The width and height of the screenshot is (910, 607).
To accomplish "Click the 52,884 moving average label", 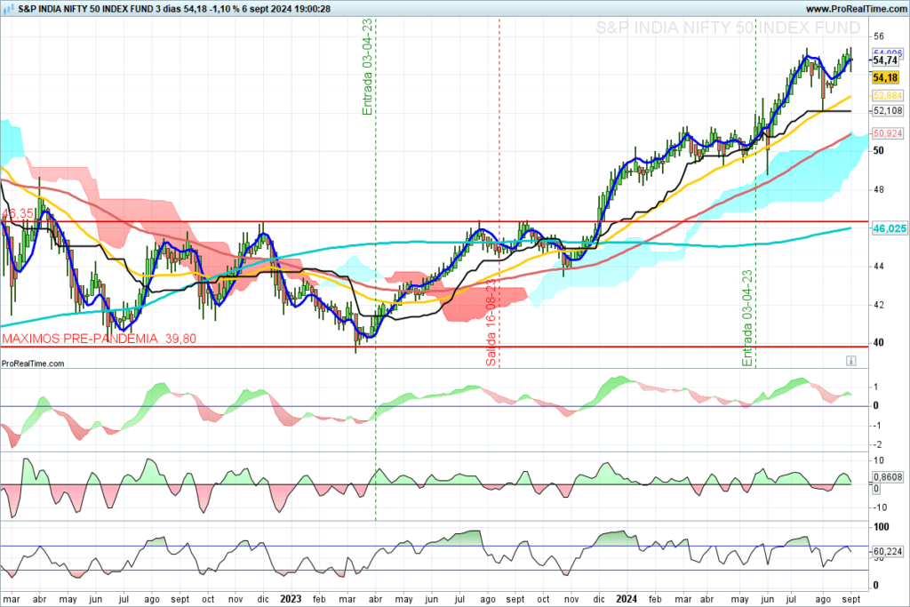I will [888, 95].
